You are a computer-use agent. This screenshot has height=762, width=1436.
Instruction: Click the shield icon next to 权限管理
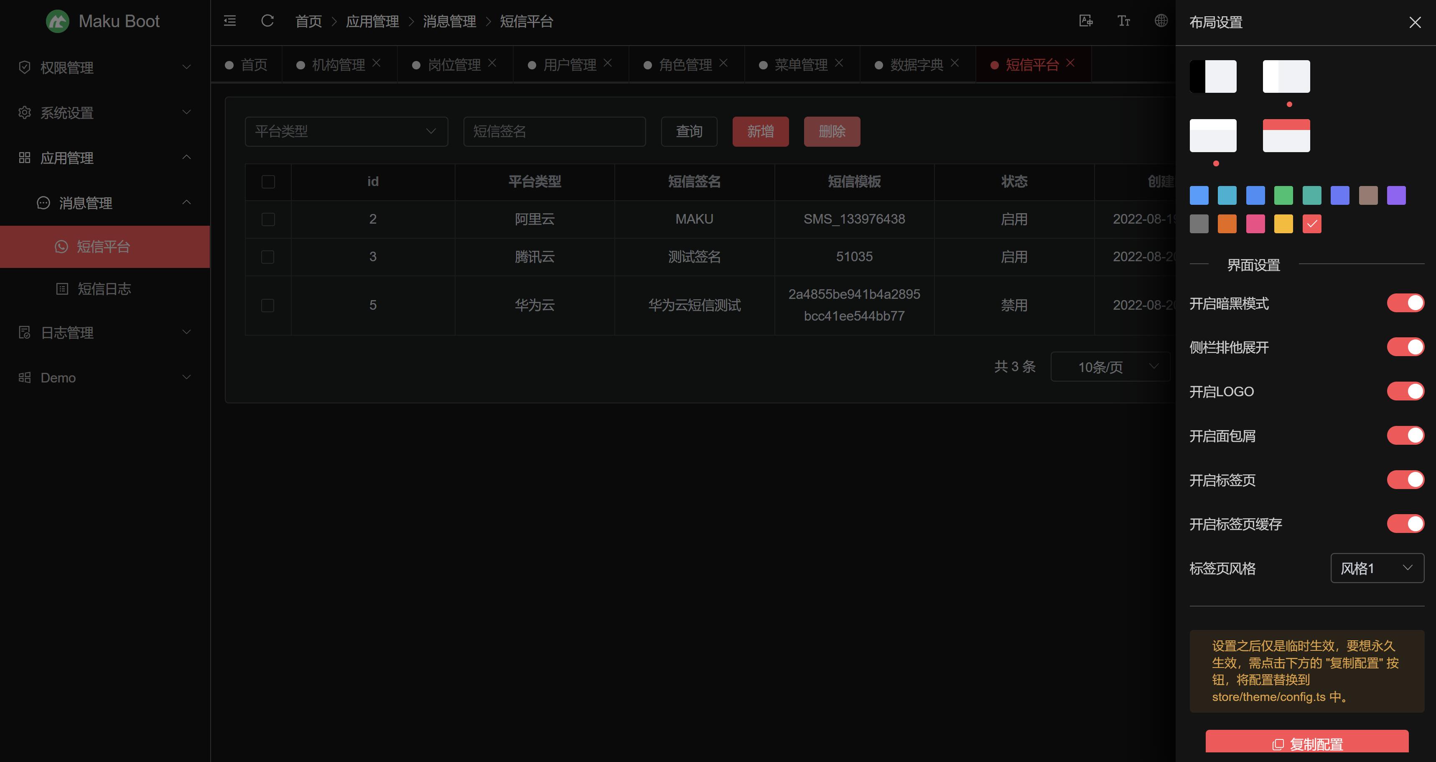click(x=25, y=67)
